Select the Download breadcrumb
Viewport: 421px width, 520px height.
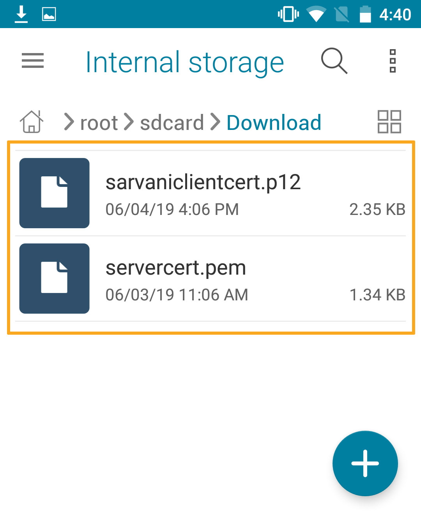(x=274, y=123)
